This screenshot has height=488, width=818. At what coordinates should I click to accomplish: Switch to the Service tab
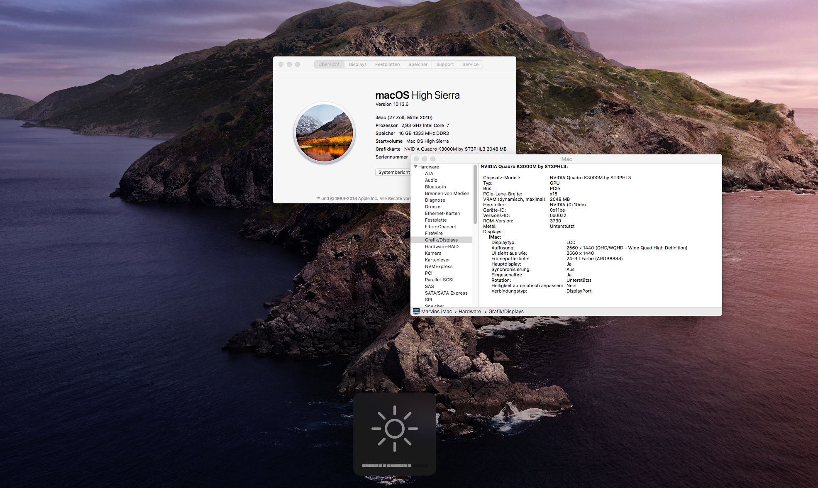(470, 64)
